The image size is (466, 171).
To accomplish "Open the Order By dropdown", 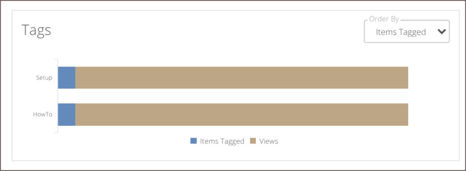I will coord(406,31).
